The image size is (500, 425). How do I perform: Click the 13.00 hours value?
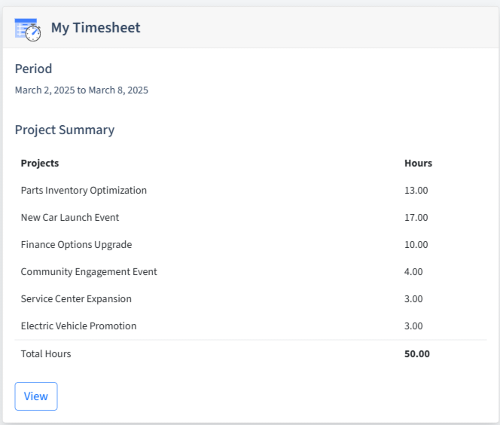pyautogui.click(x=416, y=191)
